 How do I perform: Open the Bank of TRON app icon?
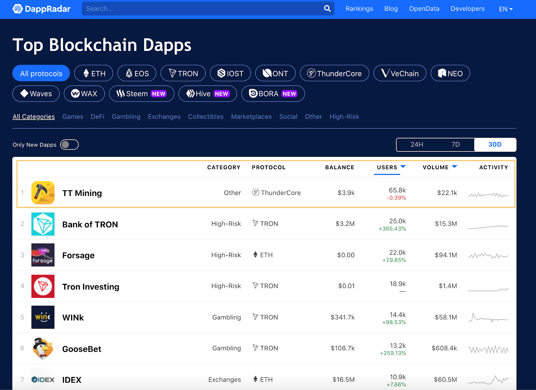pos(43,224)
